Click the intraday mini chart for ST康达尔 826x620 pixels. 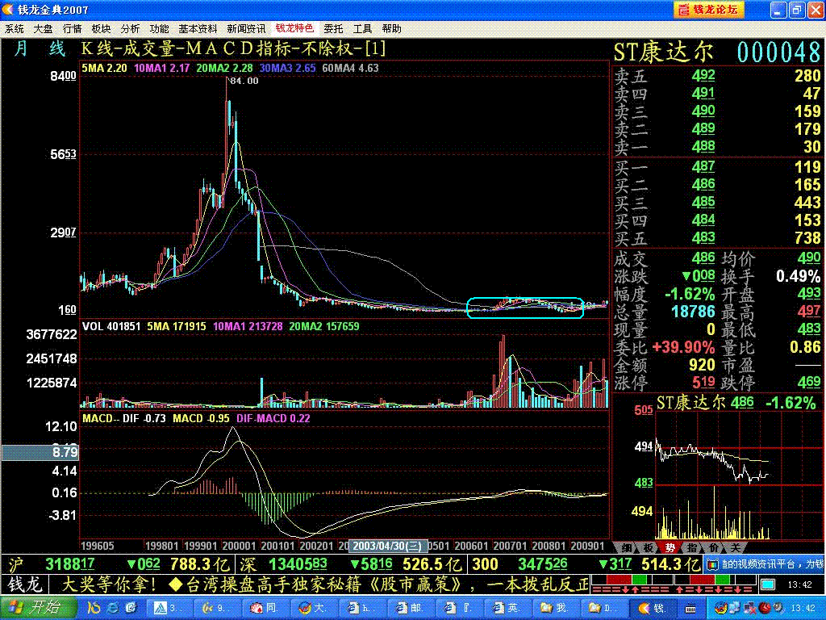tap(737, 475)
